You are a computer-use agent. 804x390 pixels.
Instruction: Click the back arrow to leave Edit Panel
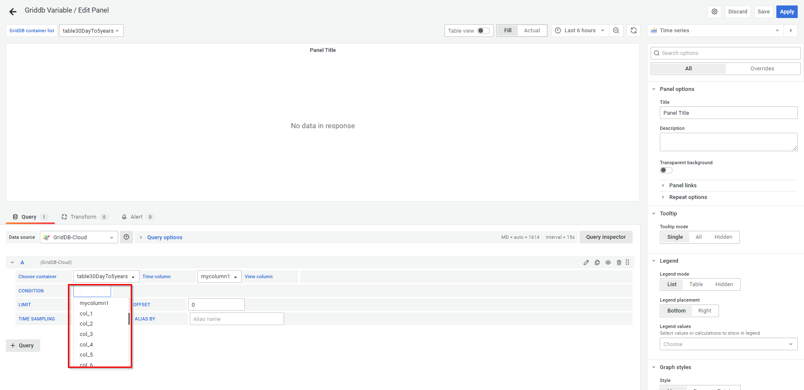pos(13,12)
